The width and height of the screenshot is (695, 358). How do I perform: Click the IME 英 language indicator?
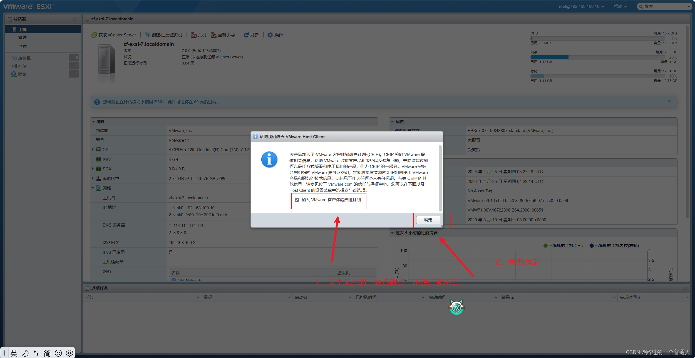point(14,353)
